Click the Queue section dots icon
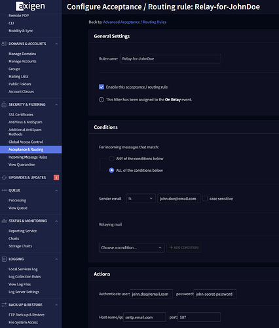The image size is (279, 328). point(4,190)
